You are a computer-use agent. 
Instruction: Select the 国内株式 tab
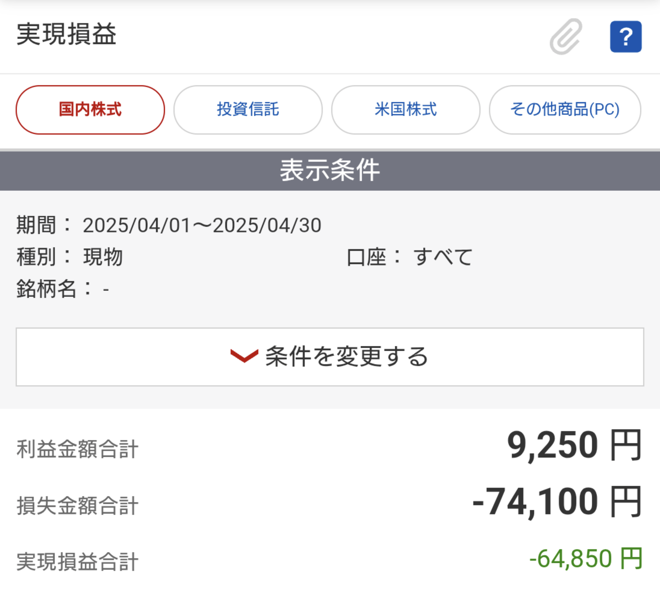pyautogui.click(x=90, y=110)
